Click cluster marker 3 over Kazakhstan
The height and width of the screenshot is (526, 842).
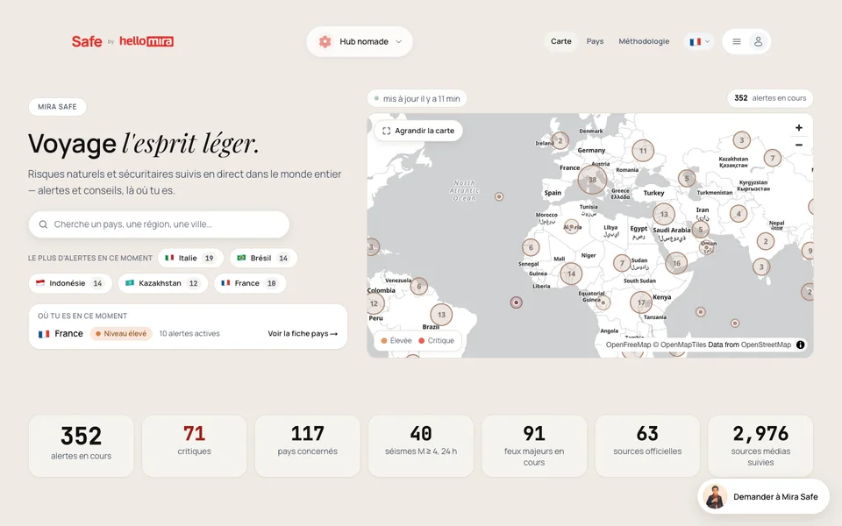(742, 140)
